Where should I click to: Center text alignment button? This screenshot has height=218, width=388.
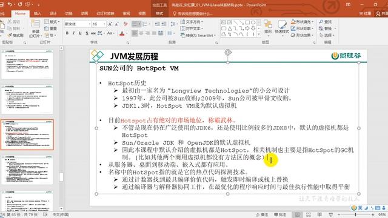click(141, 33)
